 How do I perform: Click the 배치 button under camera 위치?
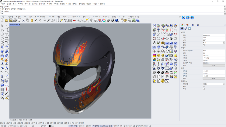coord(214,65)
